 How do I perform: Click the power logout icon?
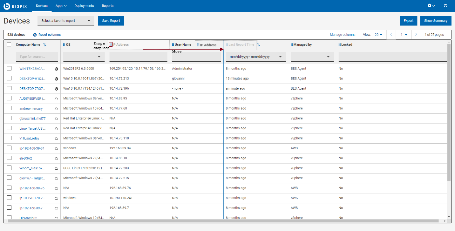(445, 6)
